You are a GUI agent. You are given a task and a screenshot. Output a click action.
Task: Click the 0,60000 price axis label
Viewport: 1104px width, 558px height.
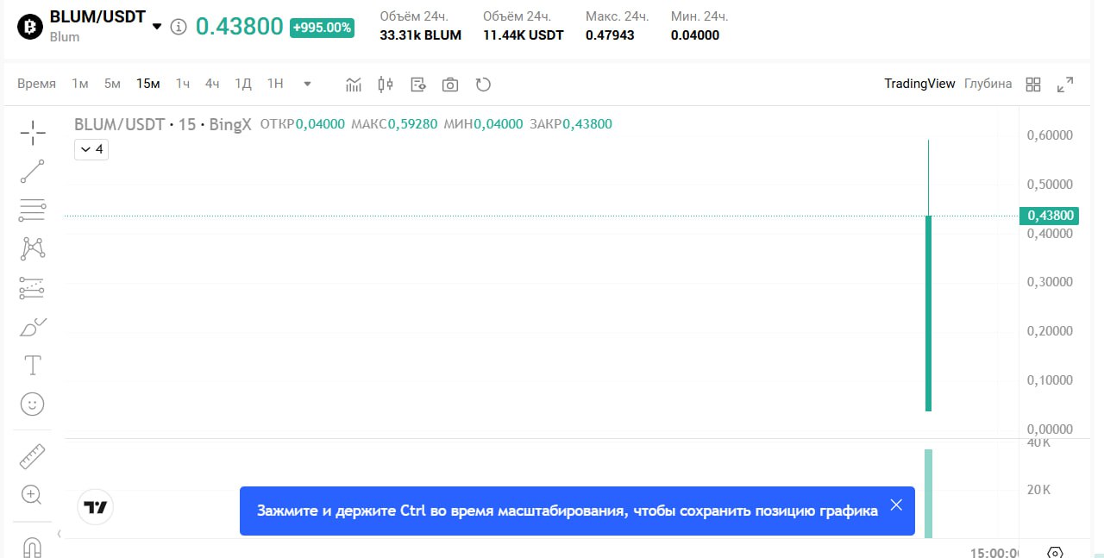(x=1050, y=135)
